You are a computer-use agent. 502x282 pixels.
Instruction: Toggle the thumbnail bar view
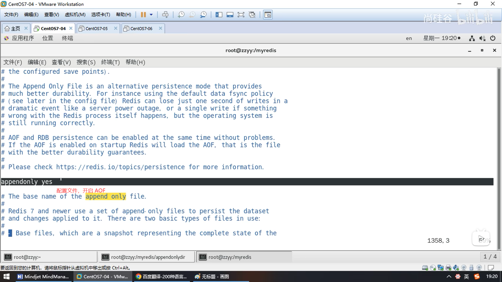(x=230, y=15)
